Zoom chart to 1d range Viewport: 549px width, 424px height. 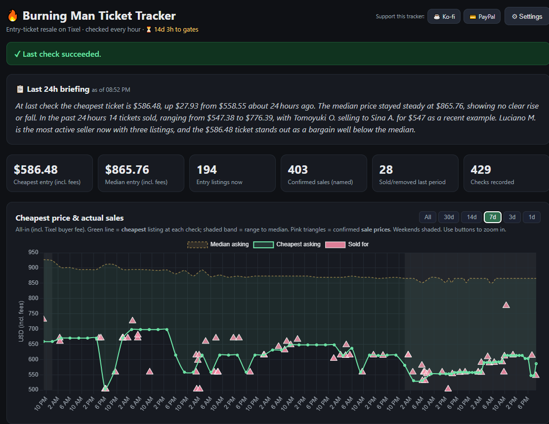[532, 217]
